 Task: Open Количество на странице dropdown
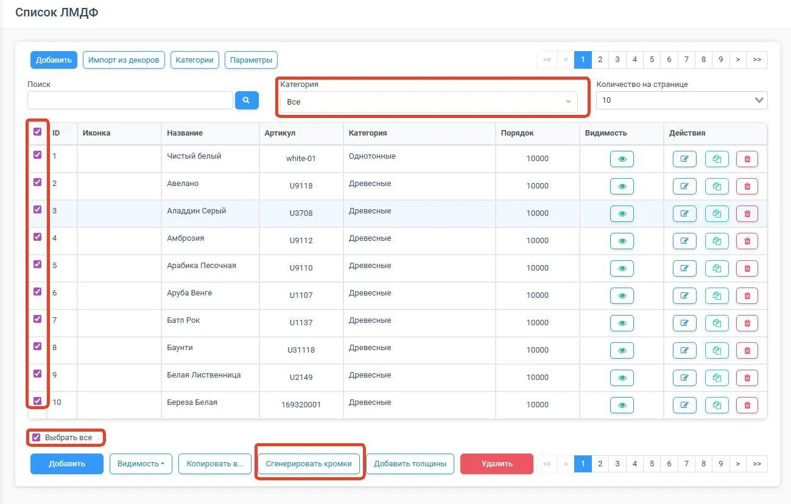pyautogui.click(x=682, y=100)
